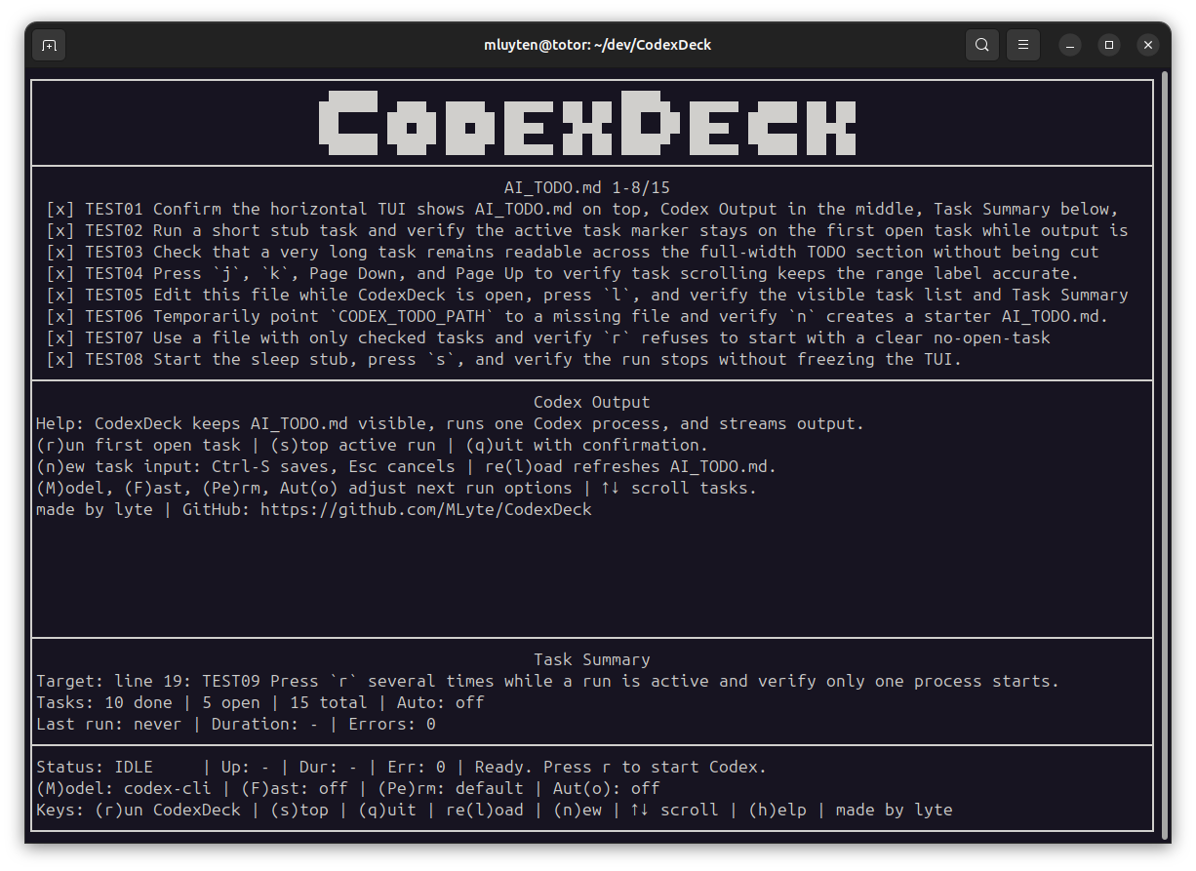The width and height of the screenshot is (1196, 871).
Task: Click the TEST04 checkbox marker
Action: click(x=60, y=273)
